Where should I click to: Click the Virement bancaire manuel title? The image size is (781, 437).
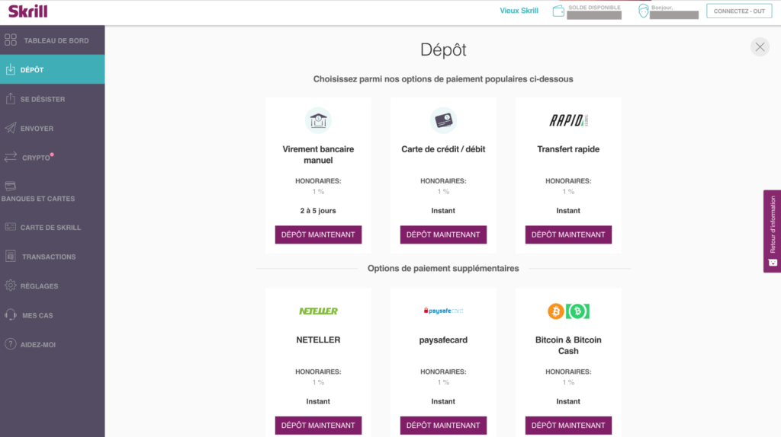tap(318, 155)
